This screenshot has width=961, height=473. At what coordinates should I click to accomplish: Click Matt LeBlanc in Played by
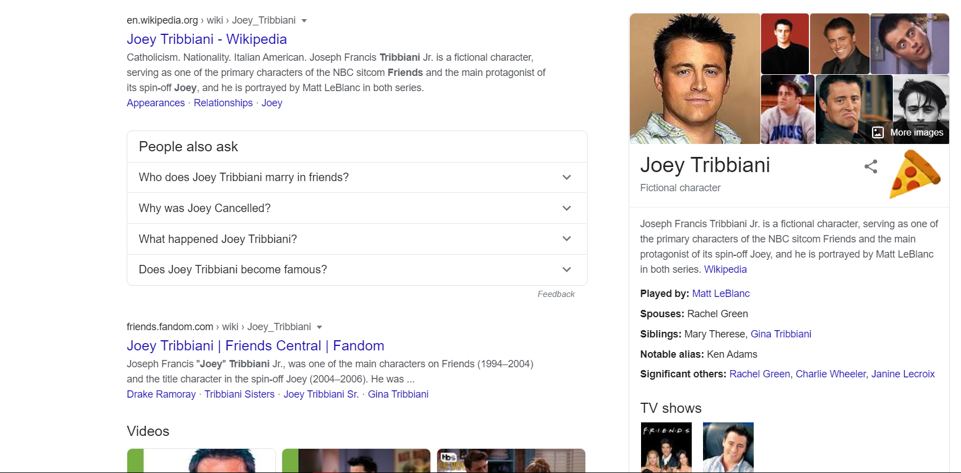tap(720, 294)
